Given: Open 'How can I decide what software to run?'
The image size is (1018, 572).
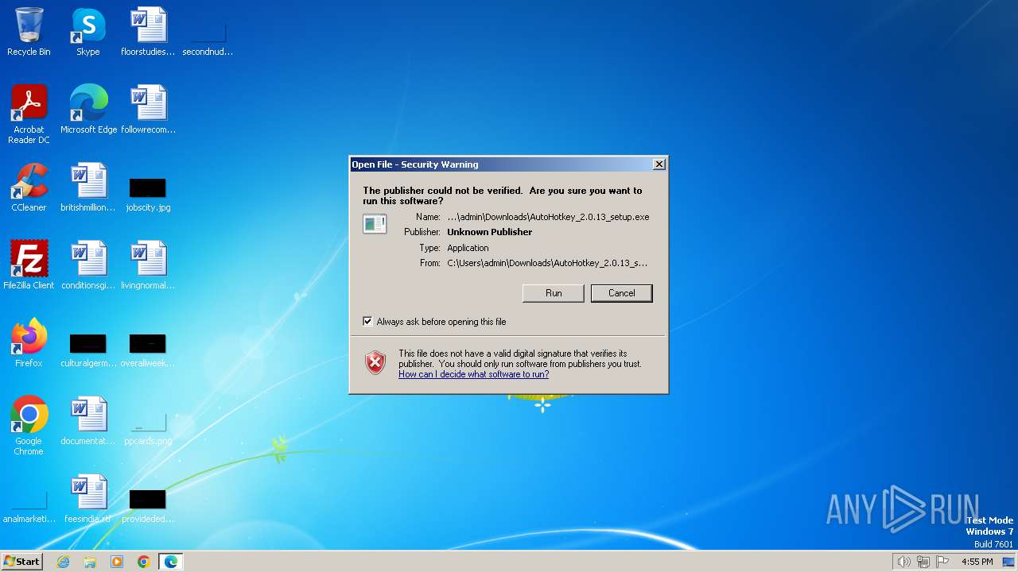Looking at the screenshot, I should coord(473,374).
